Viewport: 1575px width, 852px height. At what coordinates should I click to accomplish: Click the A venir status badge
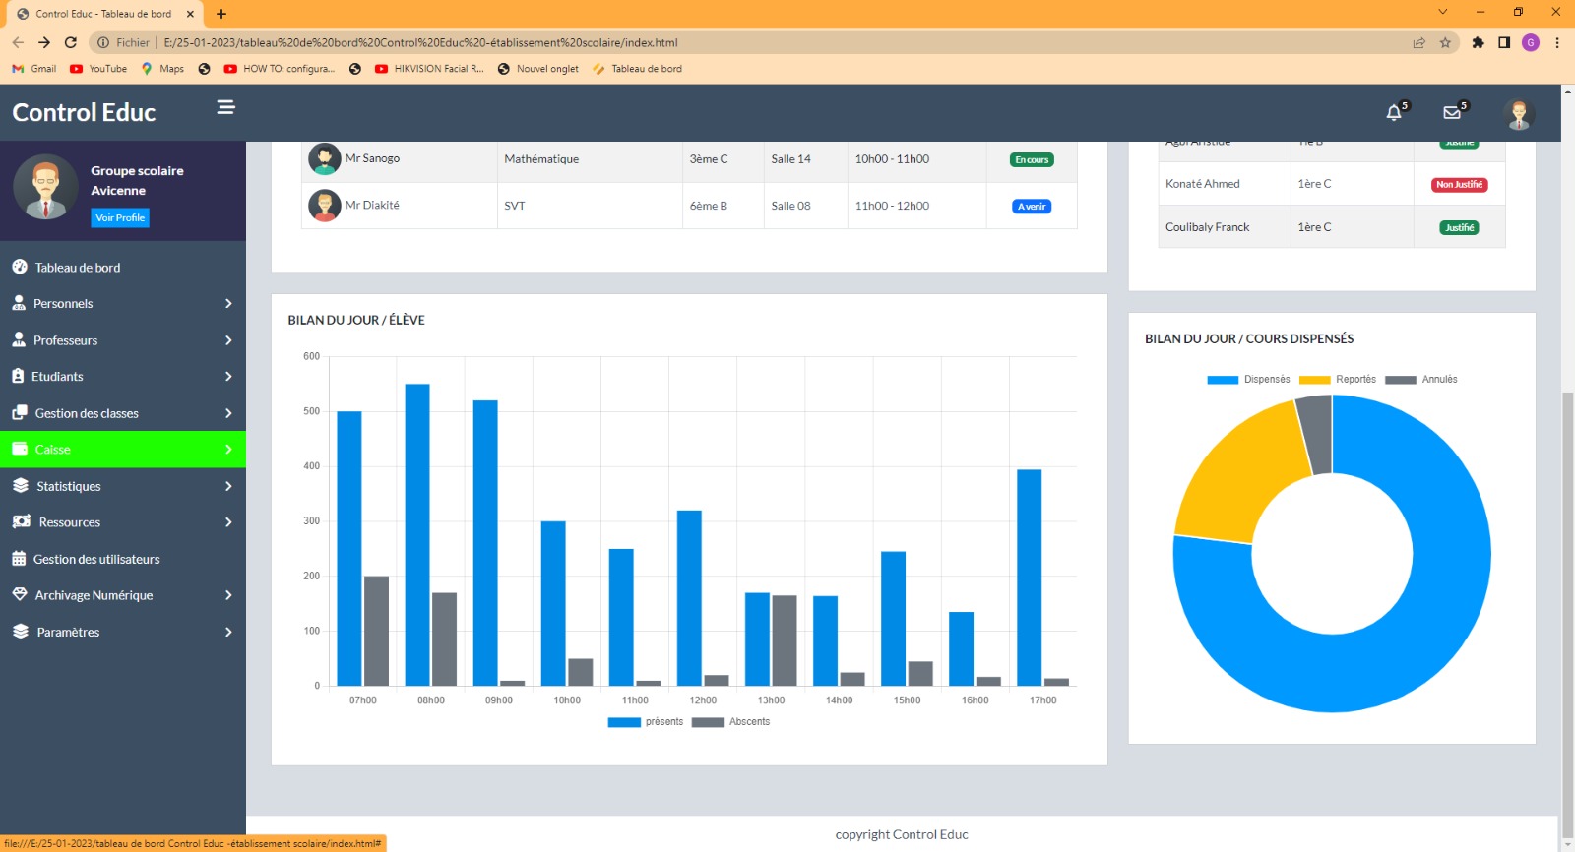[x=1032, y=207]
